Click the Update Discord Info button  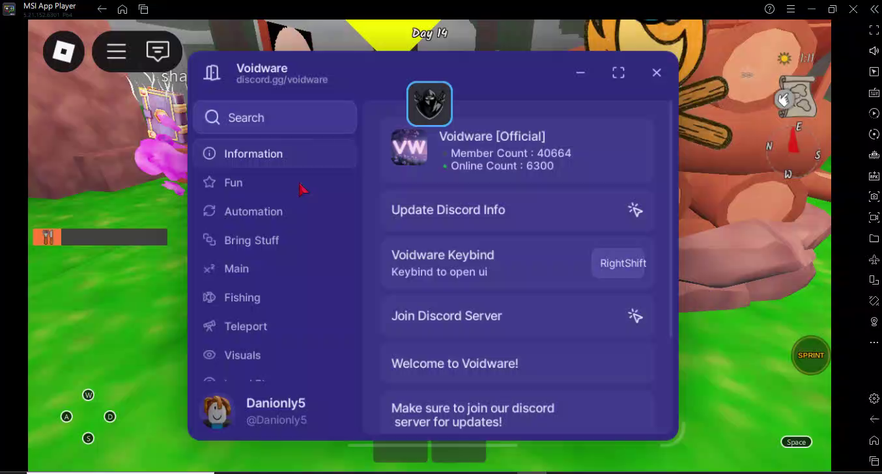(x=517, y=210)
